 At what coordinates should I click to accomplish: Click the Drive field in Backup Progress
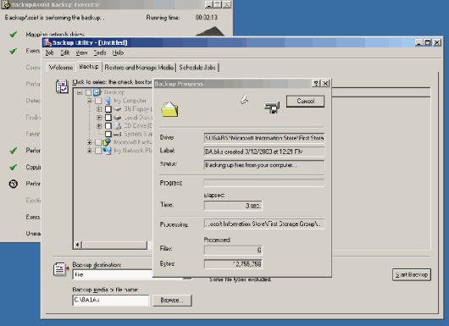264,138
